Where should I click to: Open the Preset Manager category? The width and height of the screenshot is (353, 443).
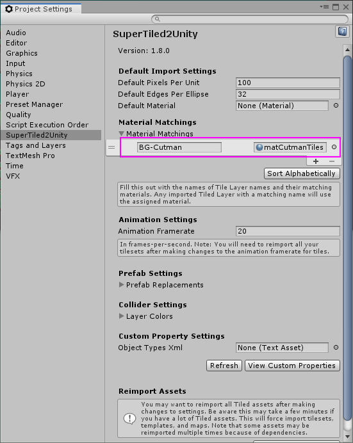(34, 104)
